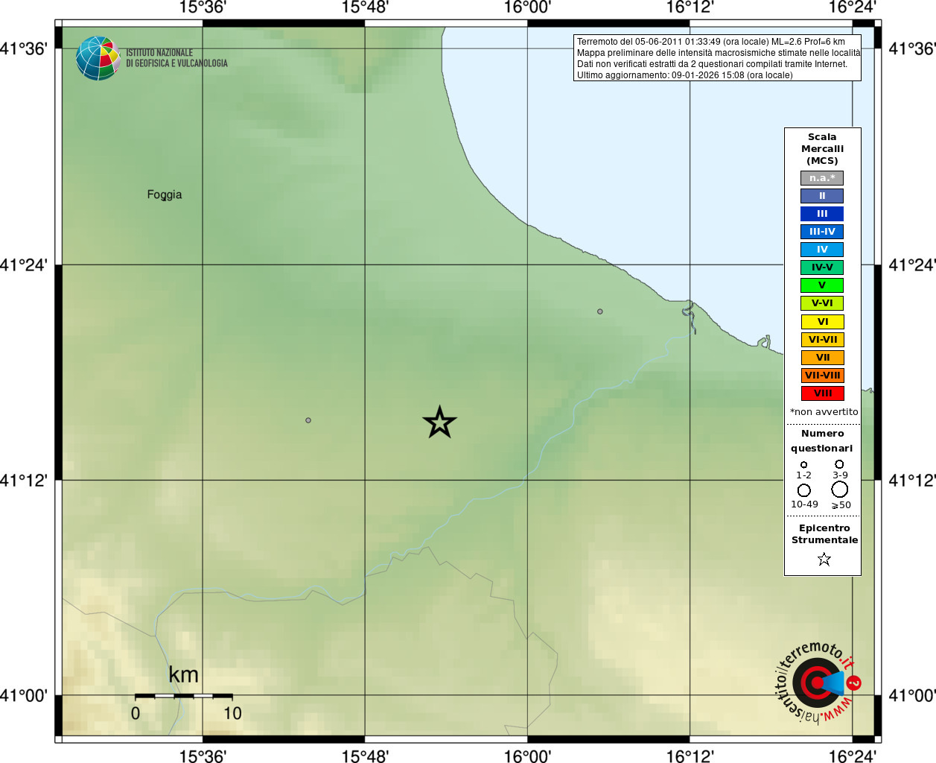Click the 10-49 questionnaires circle symbol
The width and height of the screenshot is (936, 763).
pos(804,490)
